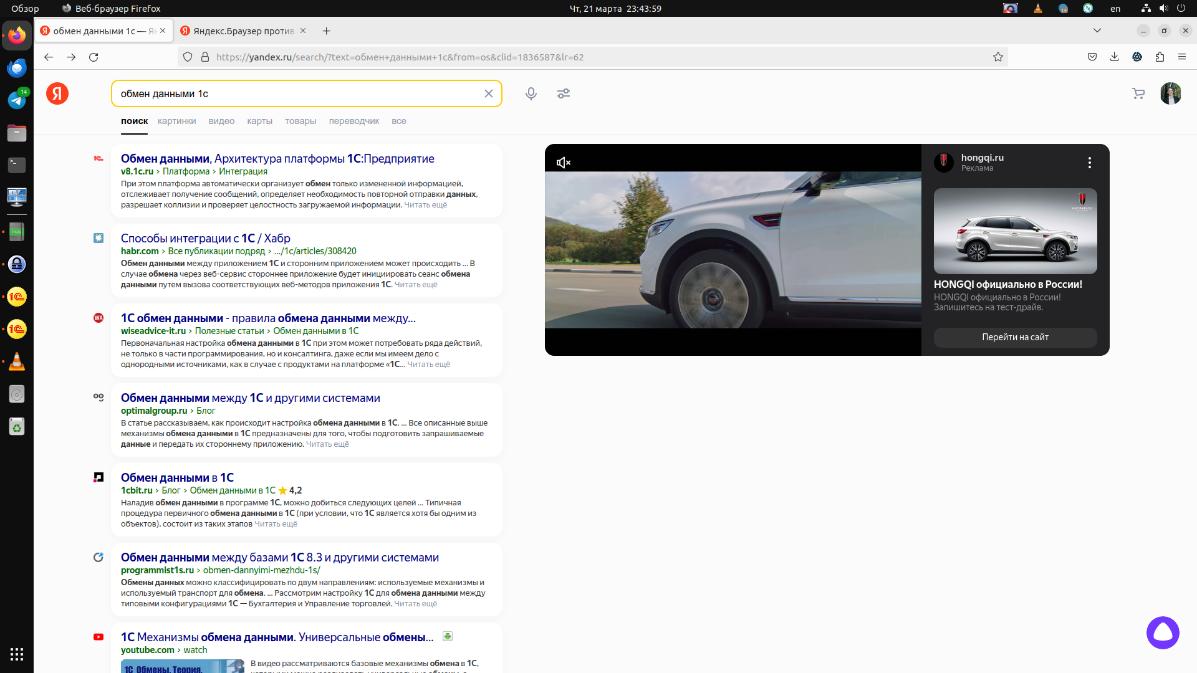The image size is (1197, 673).
Task: Open Alice assistant purple button
Action: (x=1163, y=632)
